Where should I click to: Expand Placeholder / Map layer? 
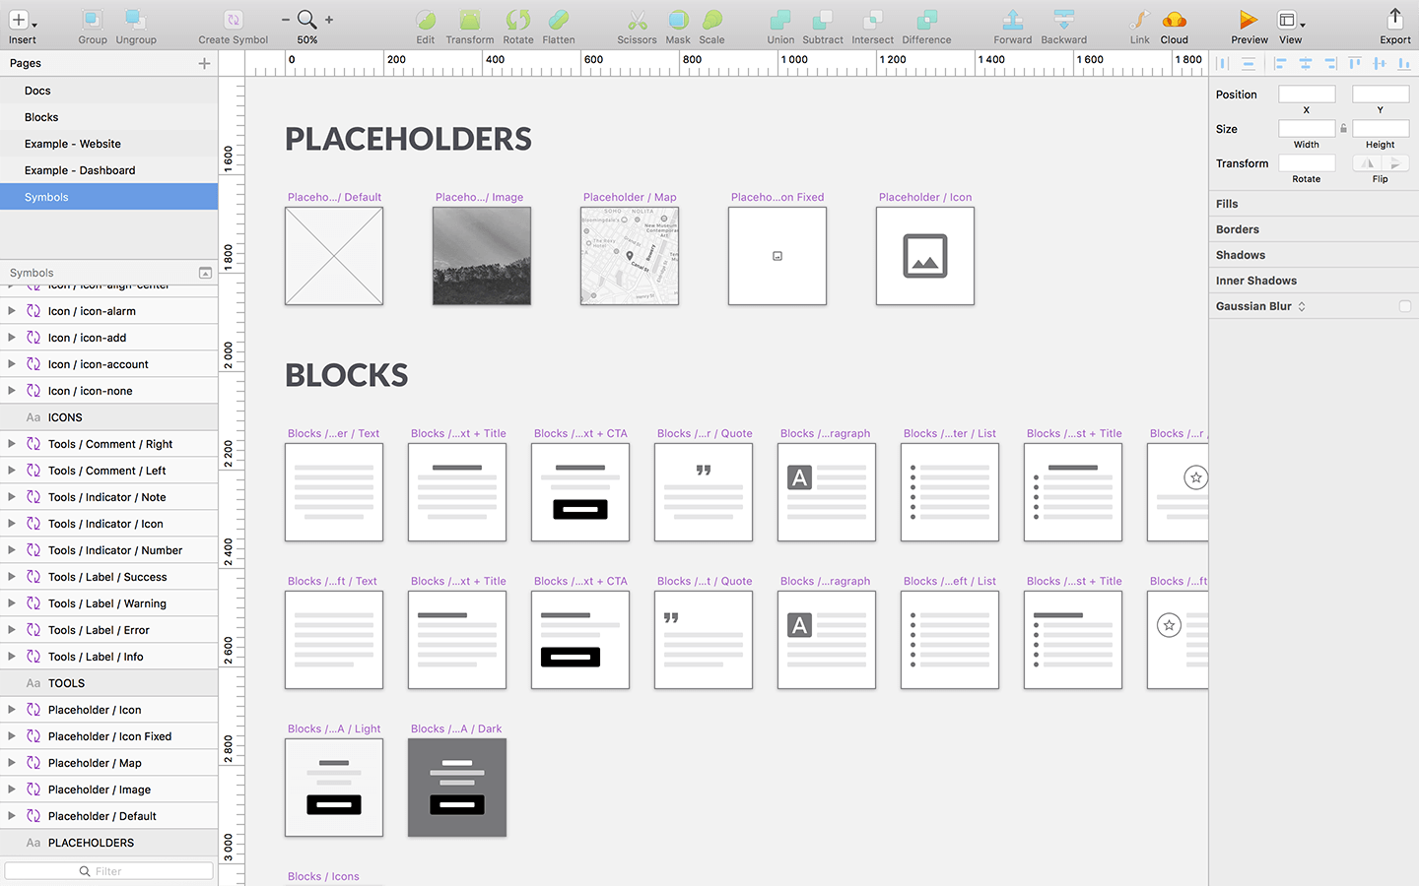point(11,763)
